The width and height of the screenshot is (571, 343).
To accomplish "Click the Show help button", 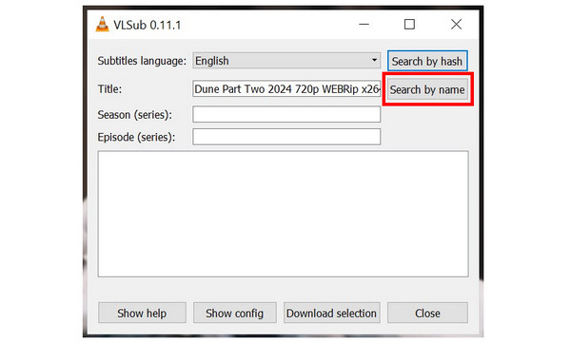I will click(x=142, y=313).
